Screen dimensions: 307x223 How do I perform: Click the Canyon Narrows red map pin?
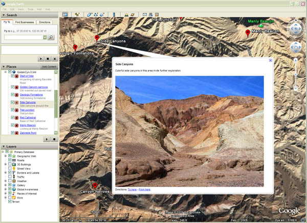[95, 186]
